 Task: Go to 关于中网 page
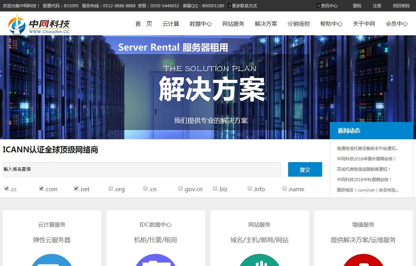tap(364, 24)
